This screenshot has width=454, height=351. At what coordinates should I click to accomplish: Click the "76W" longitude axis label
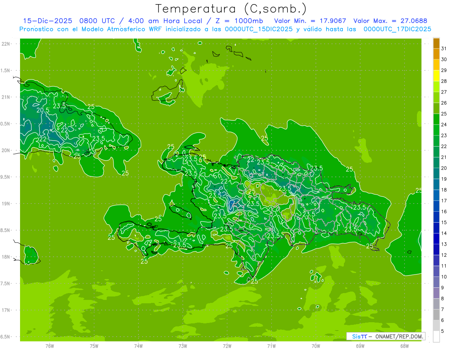[50, 346]
